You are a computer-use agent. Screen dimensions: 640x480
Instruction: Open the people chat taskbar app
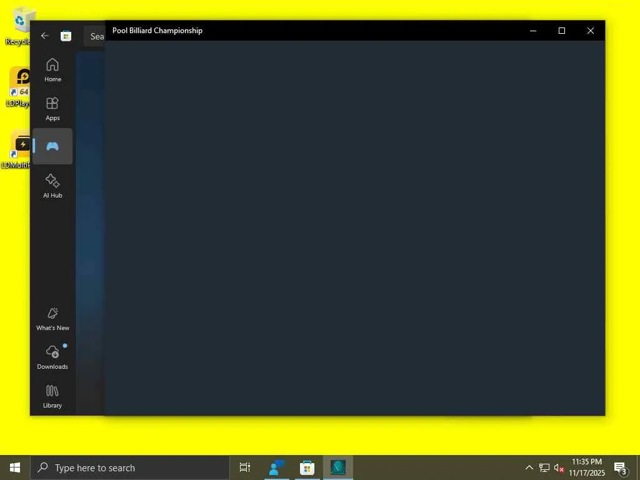[x=277, y=467]
